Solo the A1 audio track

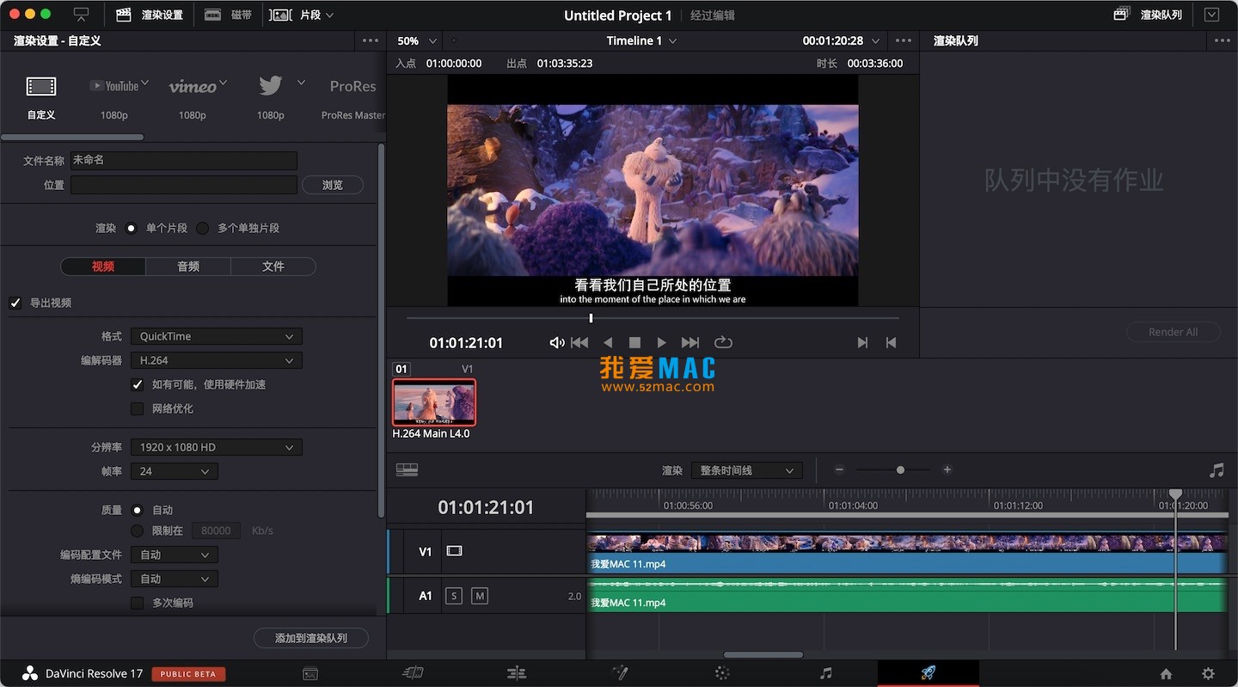click(454, 595)
